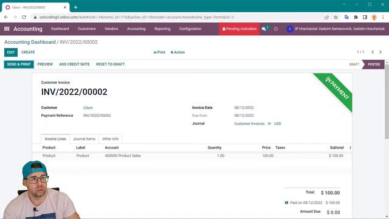Screen dimensions: 389x219
Task: Click the Price value 100.00 cell
Action: click(x=267, y=156)
